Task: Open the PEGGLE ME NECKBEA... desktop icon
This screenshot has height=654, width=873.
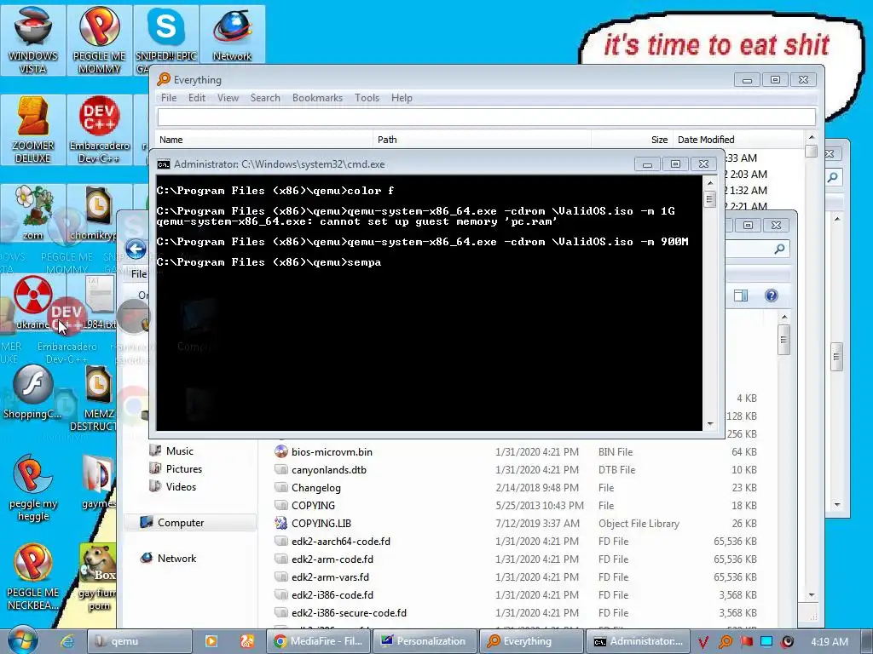Action: [33, 577]
